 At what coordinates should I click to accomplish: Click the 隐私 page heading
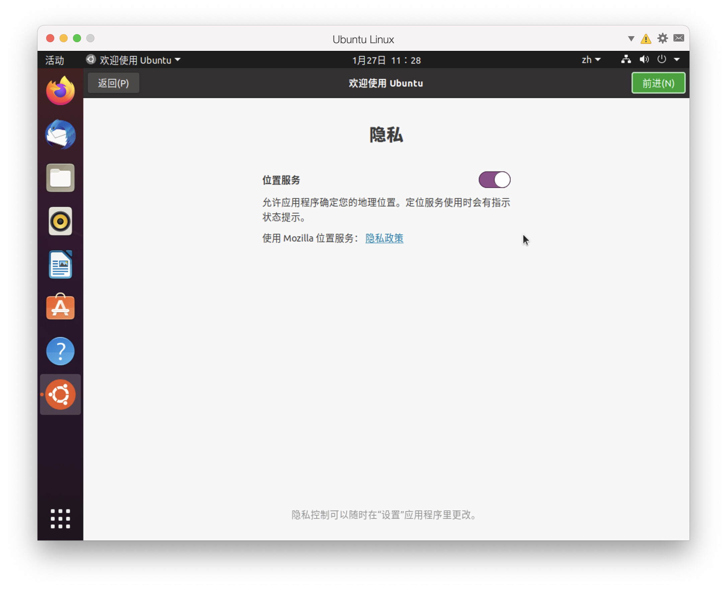point(386,135)
